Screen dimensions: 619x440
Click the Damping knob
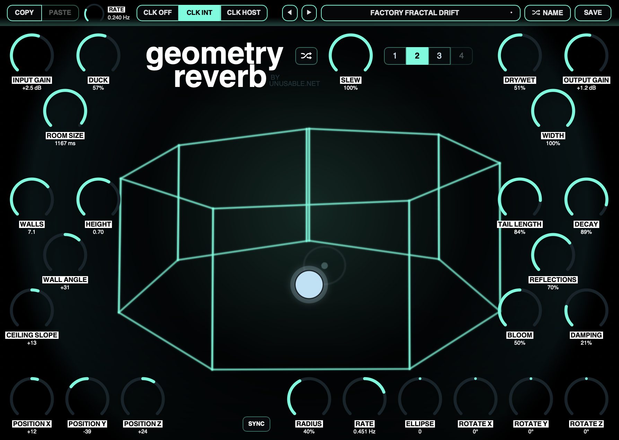point(586,310)
